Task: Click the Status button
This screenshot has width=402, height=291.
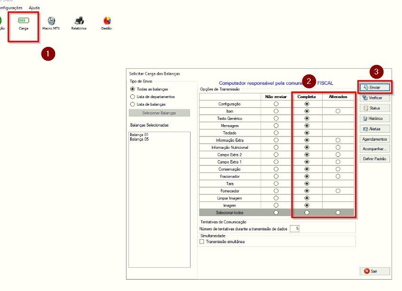Action: tap(375, 108)
